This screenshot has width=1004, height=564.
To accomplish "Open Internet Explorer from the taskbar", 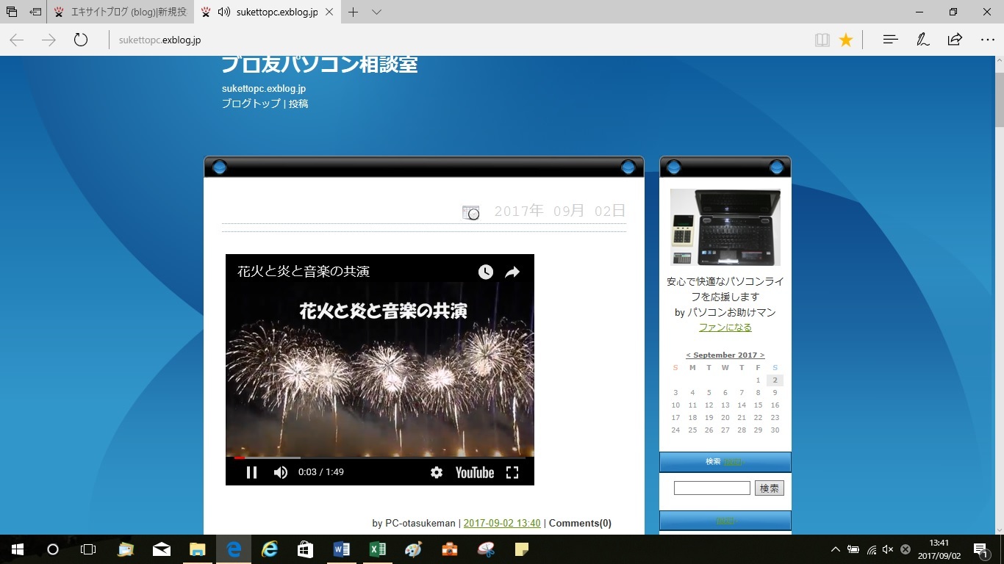I will [270, 549].
